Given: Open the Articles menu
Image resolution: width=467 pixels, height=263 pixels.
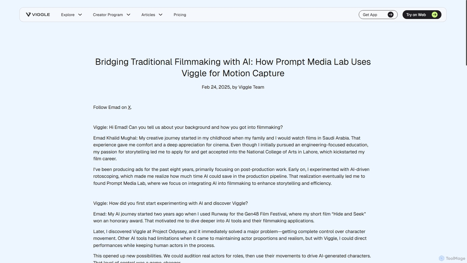Looking at the screenshot, I should (148, 15).
